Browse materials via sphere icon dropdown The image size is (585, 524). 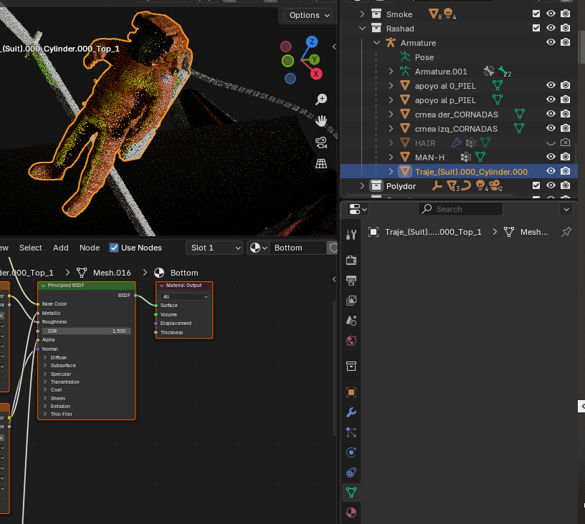[258, 248]
